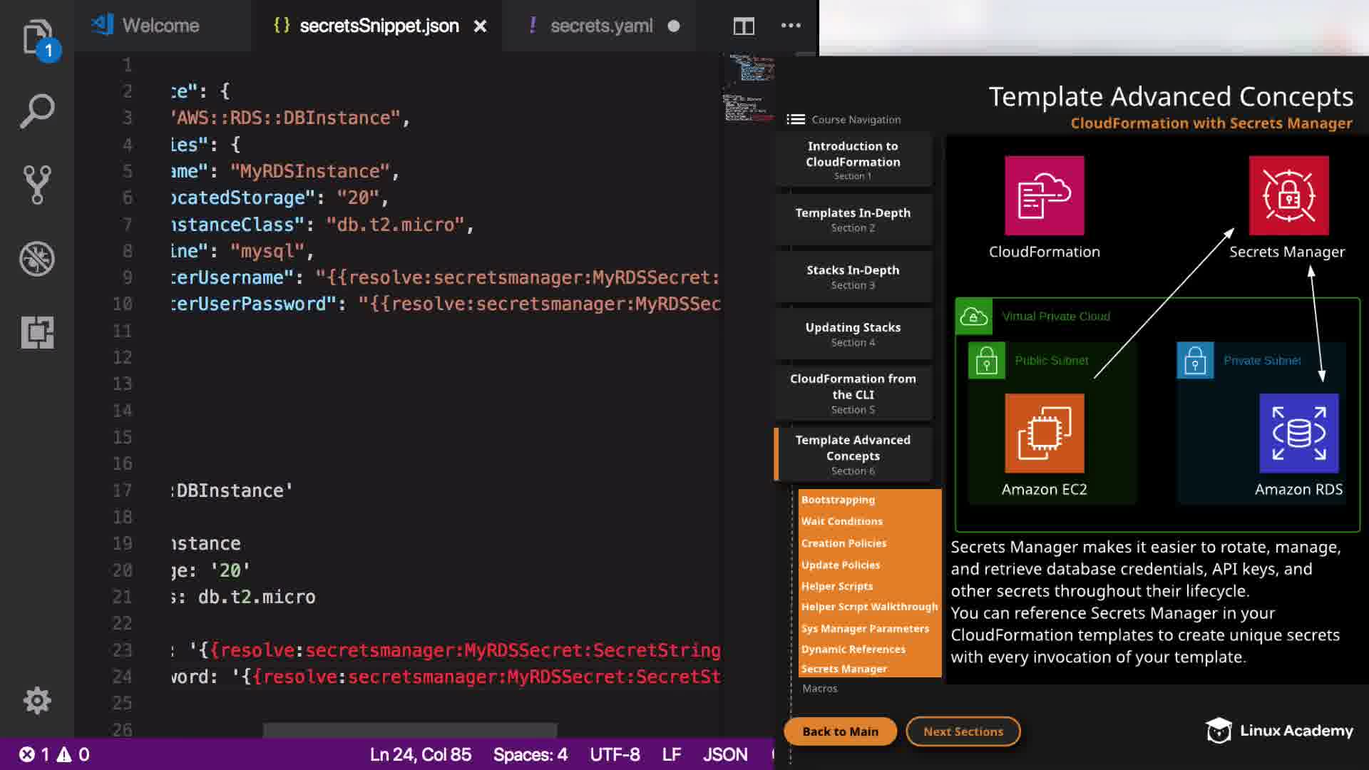Open the Manage gear icon
1369x770 pixels.
pos(37,700)
